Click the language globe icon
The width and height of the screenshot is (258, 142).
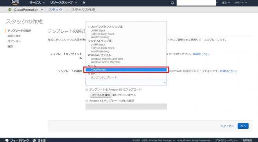pos(34,140)
